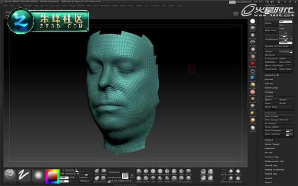The image size is (298, 186).
Task: Select the ClipCurve brush icon
Action: point(231,178)
